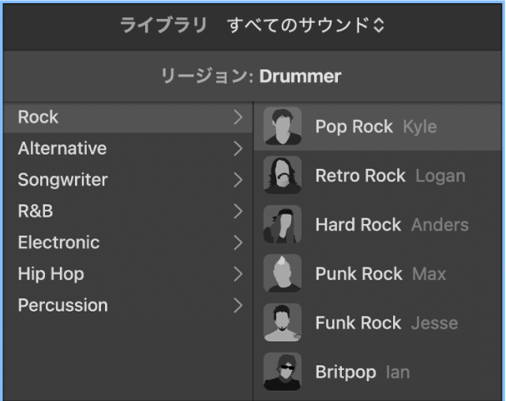This screenshot has height=401, width=506.
Task: Click the drummer name Max
Action: point(429,274)
